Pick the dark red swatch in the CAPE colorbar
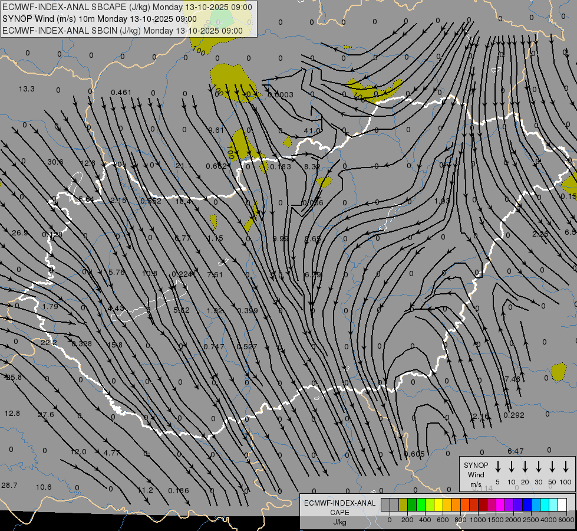 pos(483,505)
